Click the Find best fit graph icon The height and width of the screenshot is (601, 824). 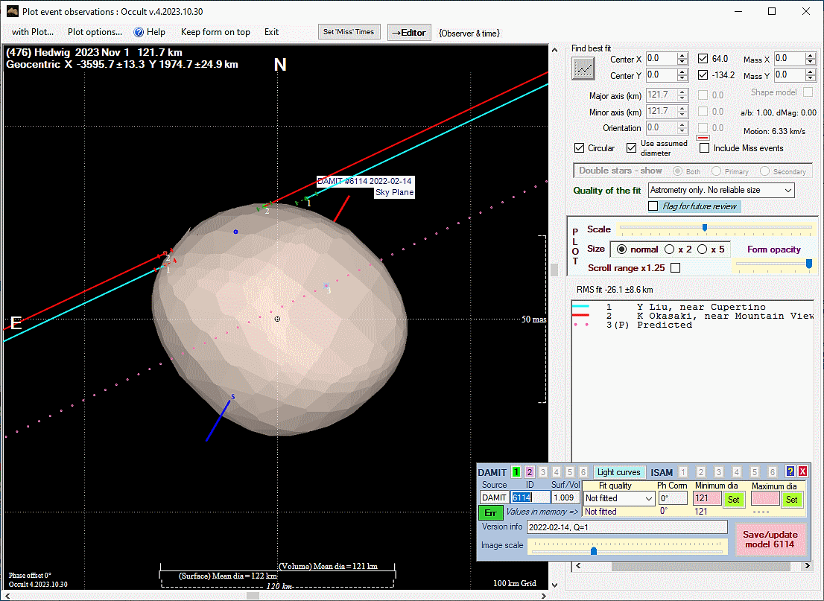click(583, 69)
